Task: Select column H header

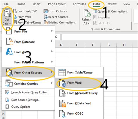Action: coord(124,45)
